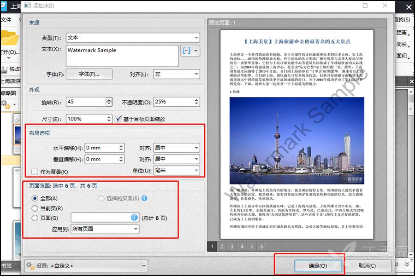The image size is (415, 276).
Task: Click the main window scrollbar up arrow
Action: point(410,92)
